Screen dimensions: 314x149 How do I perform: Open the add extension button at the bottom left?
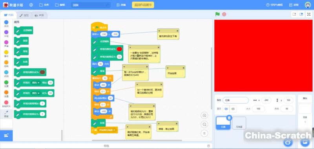click(6, 136)
